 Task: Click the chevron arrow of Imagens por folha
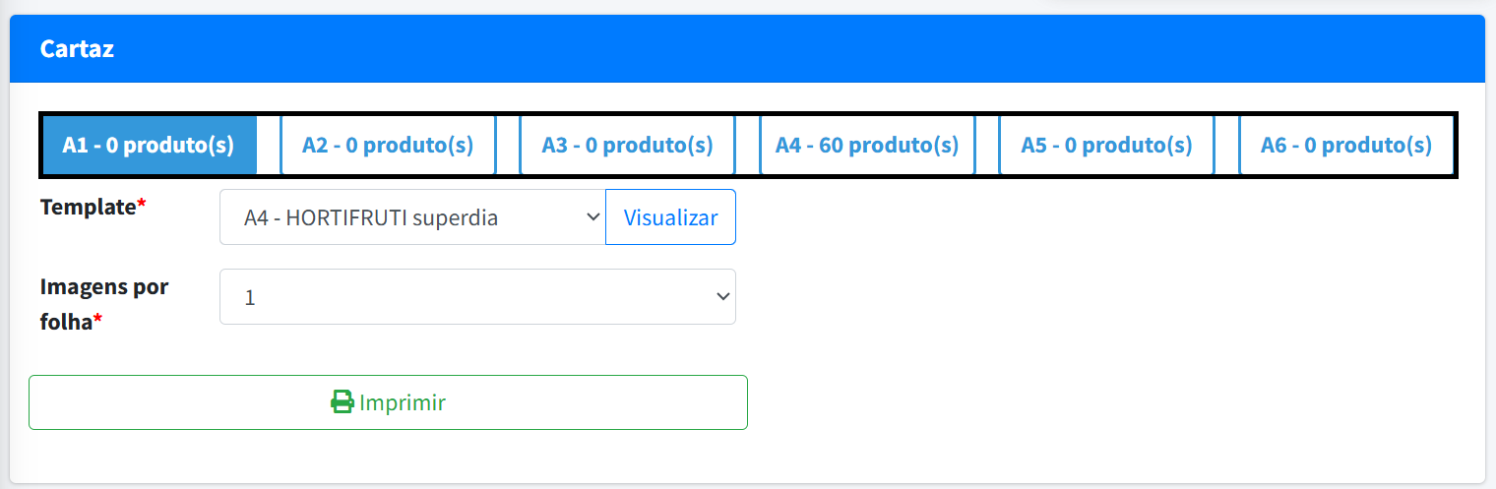[x=722, y=297]
